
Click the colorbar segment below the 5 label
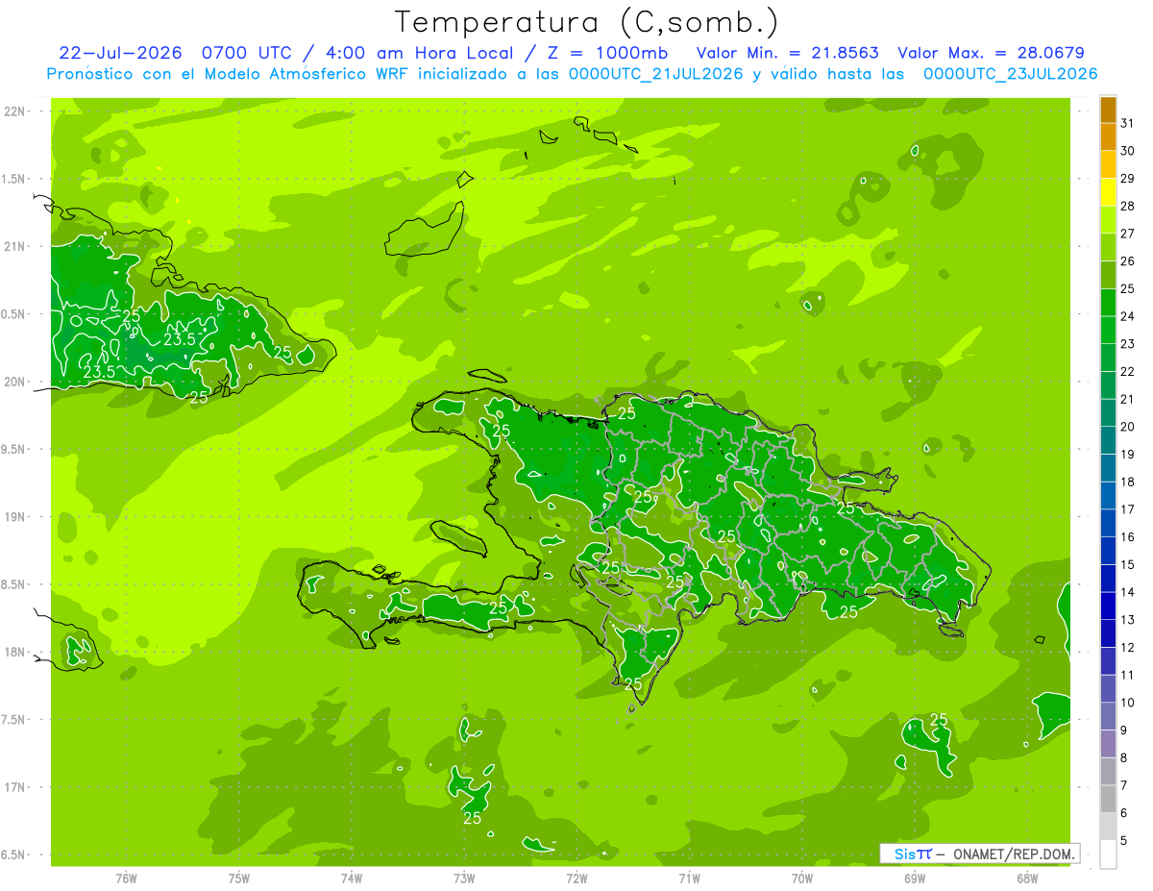point(1108,854)
